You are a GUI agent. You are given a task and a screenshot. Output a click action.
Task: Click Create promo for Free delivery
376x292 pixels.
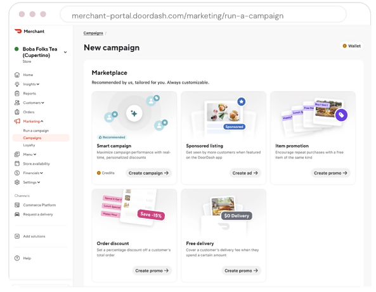pyautogui.click(x=241, y=270)
